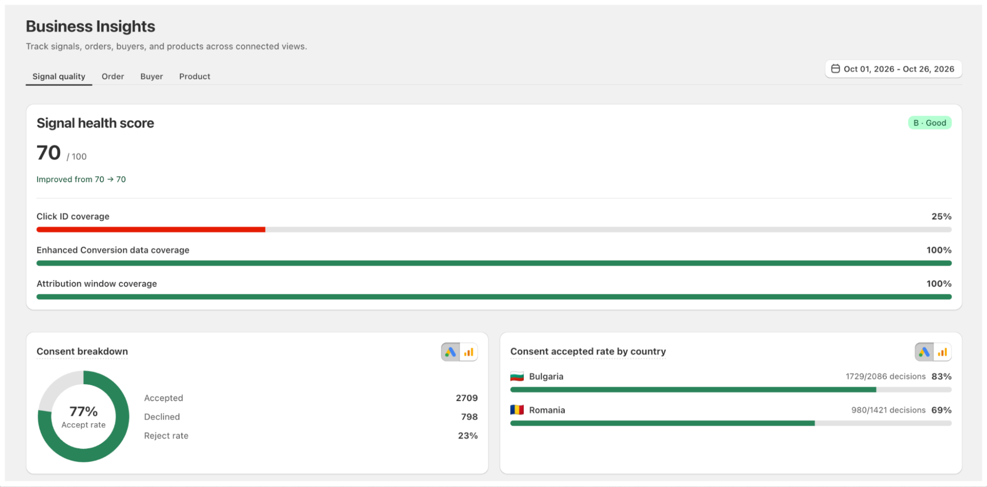Select Google Ads icon in Consent accepted rate card

(x=924, y=352)
